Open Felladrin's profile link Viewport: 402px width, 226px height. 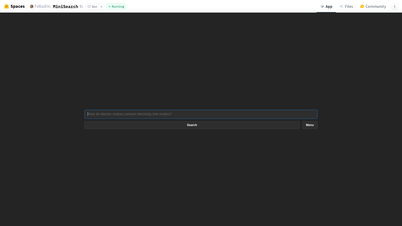pyautogui.click(x=42, y=6)
